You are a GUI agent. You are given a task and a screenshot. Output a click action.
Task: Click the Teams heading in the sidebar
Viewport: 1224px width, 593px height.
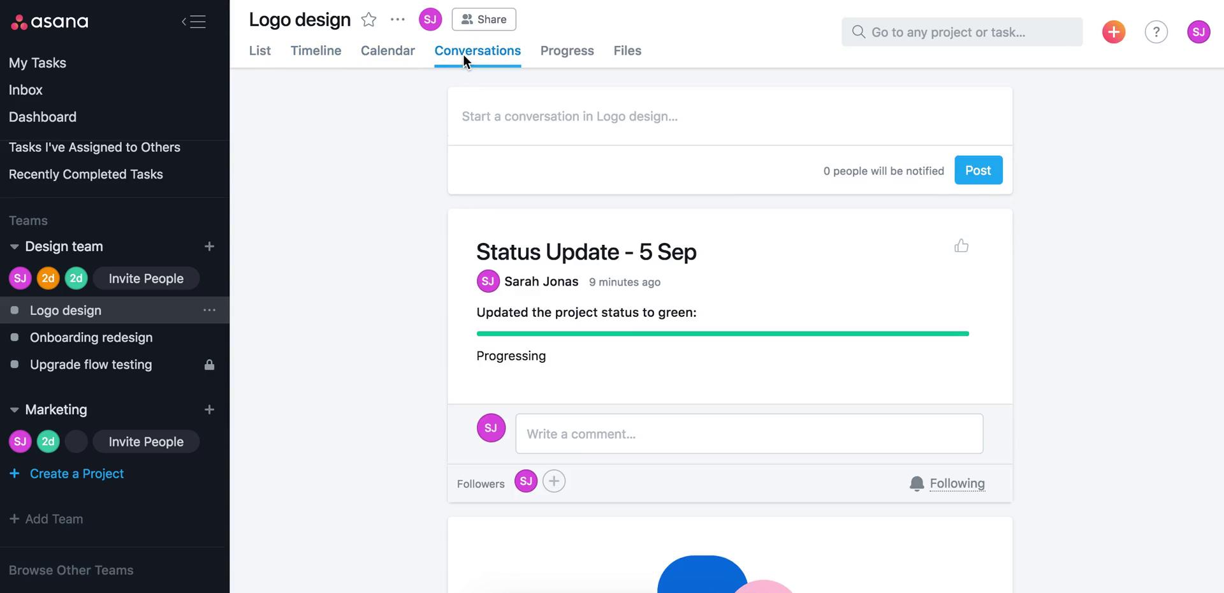(x=28, y=221)
